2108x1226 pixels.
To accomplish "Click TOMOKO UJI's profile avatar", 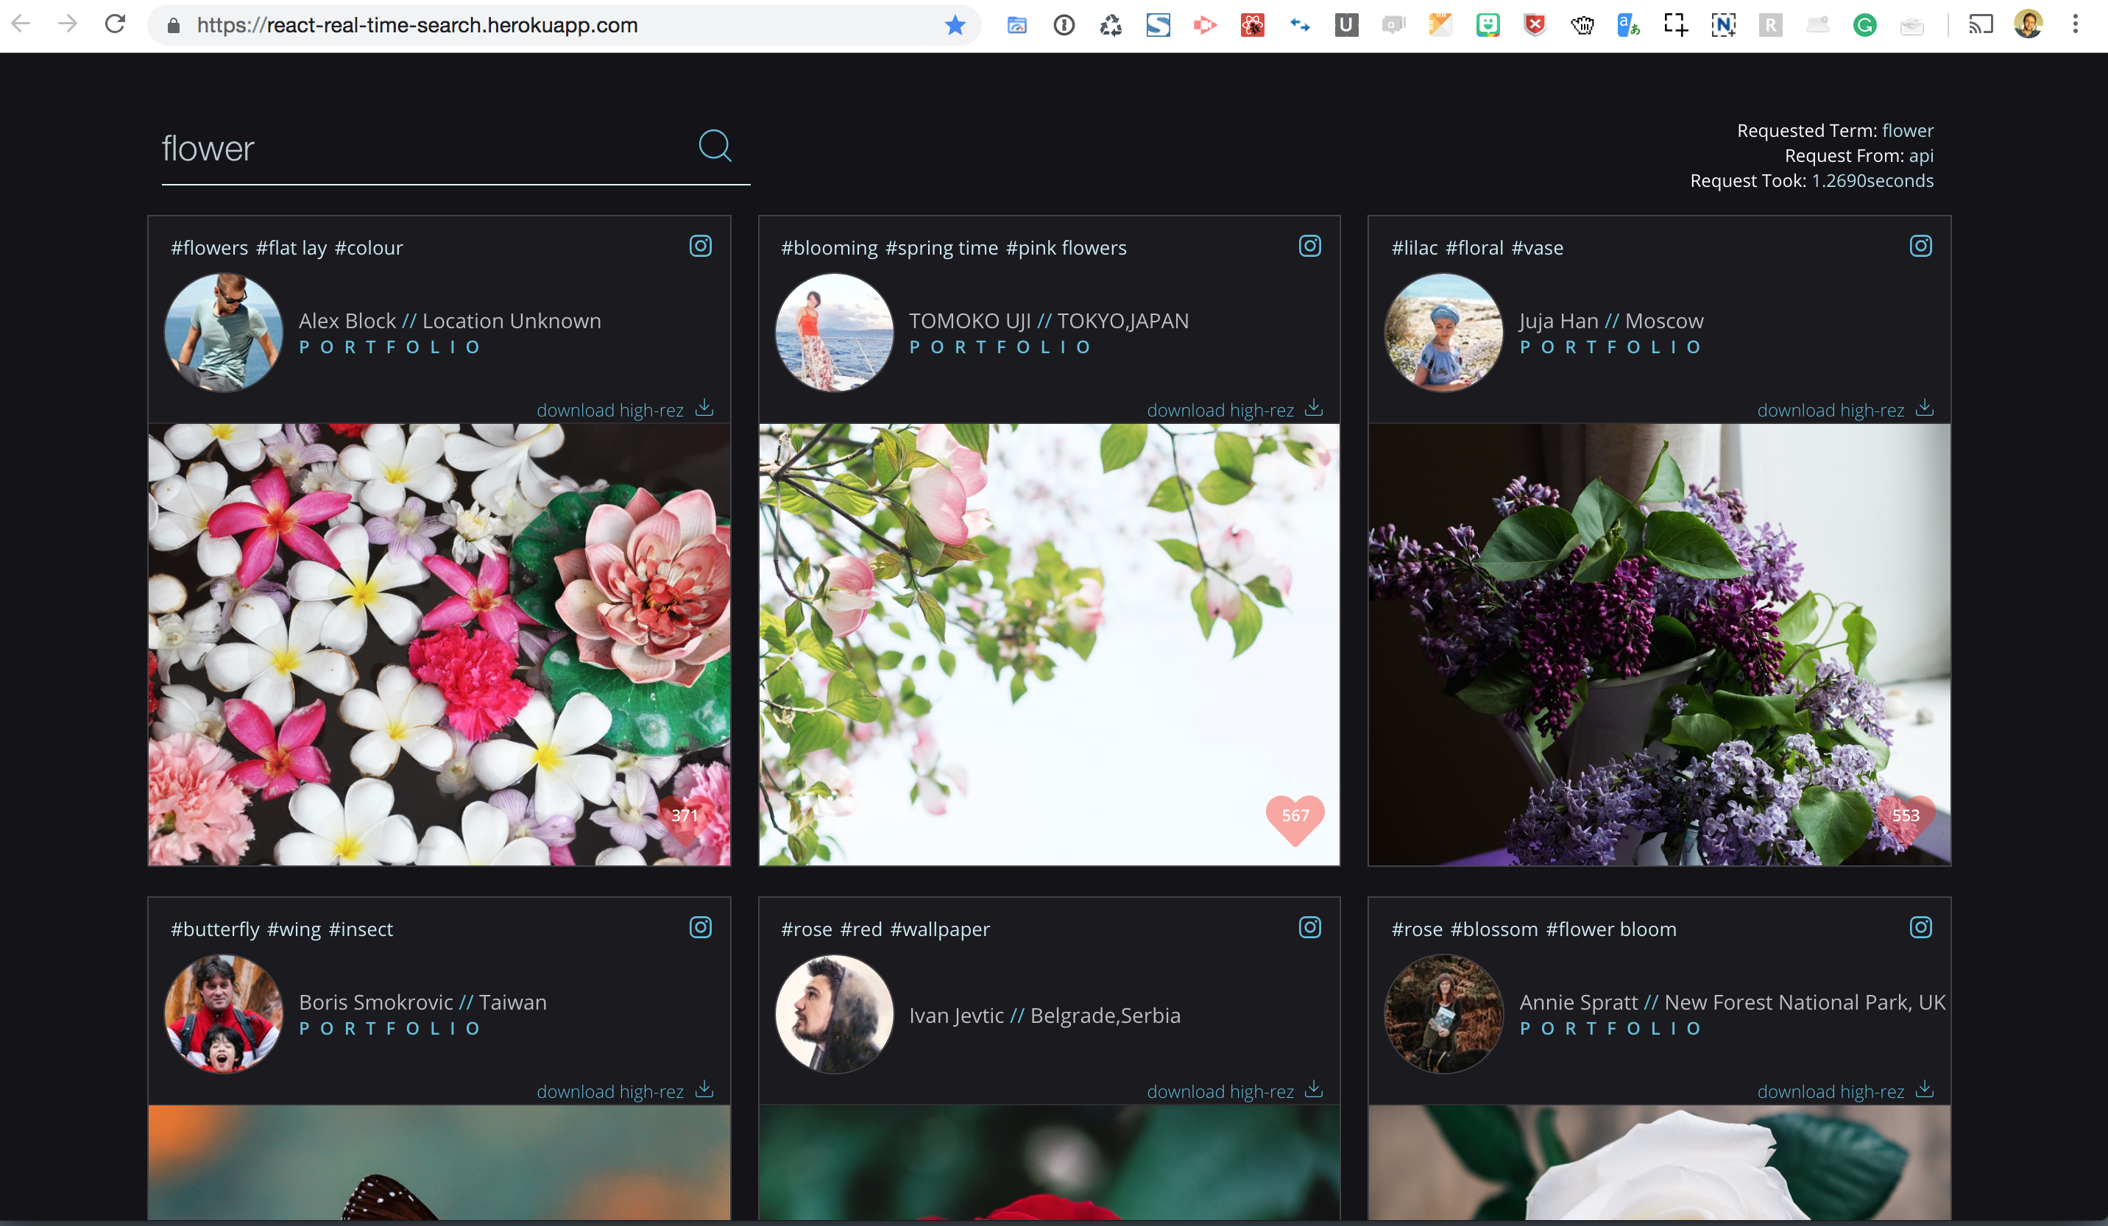I will click(834, 333).
